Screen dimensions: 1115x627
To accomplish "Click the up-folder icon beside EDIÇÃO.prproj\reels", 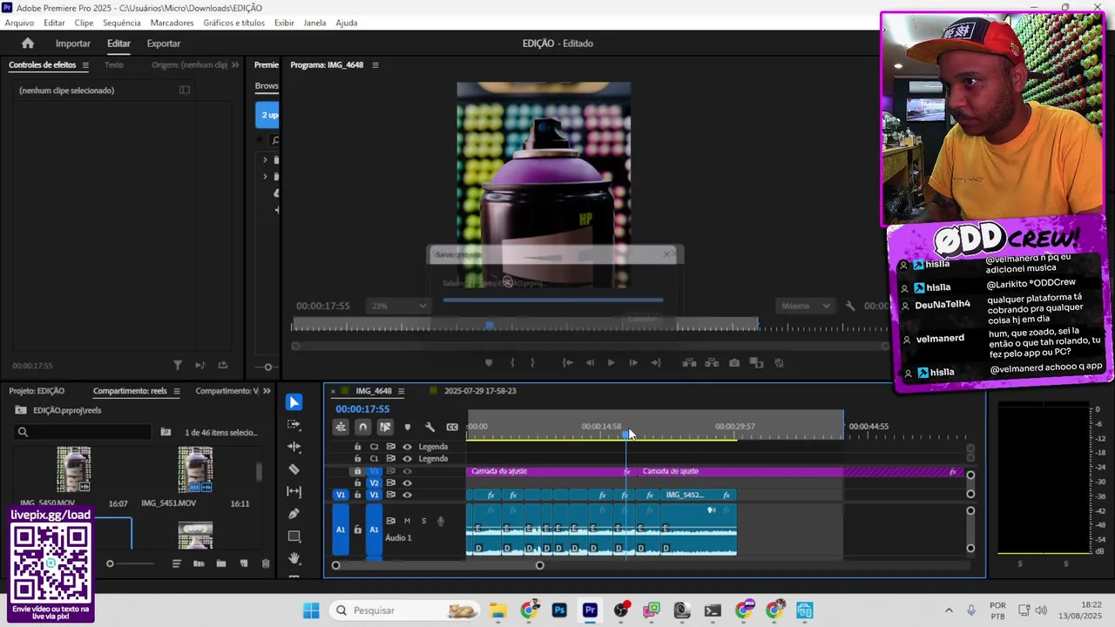I will coord(21,410).
